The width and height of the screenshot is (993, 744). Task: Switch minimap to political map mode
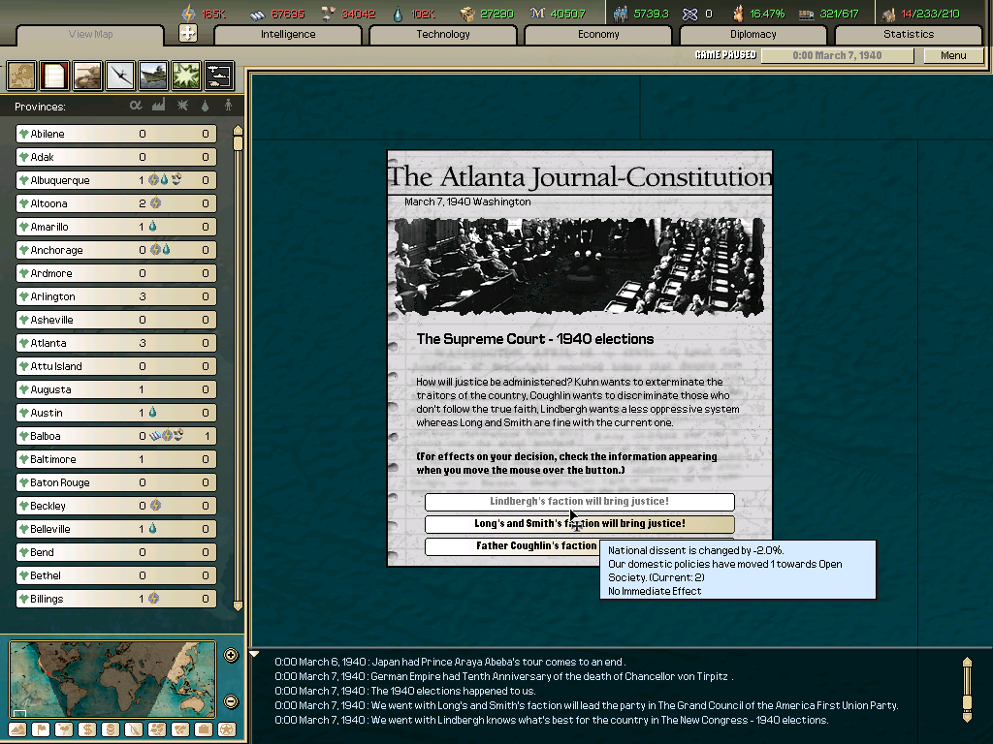pyautogui.click(x=40, y=728)
